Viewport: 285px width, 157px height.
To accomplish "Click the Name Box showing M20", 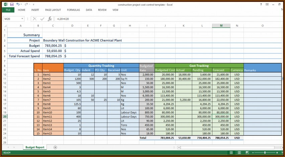I will [12, 19].
